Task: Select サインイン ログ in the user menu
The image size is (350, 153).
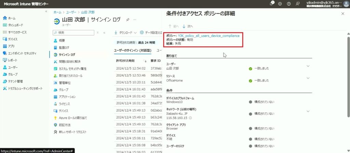Action: click(65, 55)
